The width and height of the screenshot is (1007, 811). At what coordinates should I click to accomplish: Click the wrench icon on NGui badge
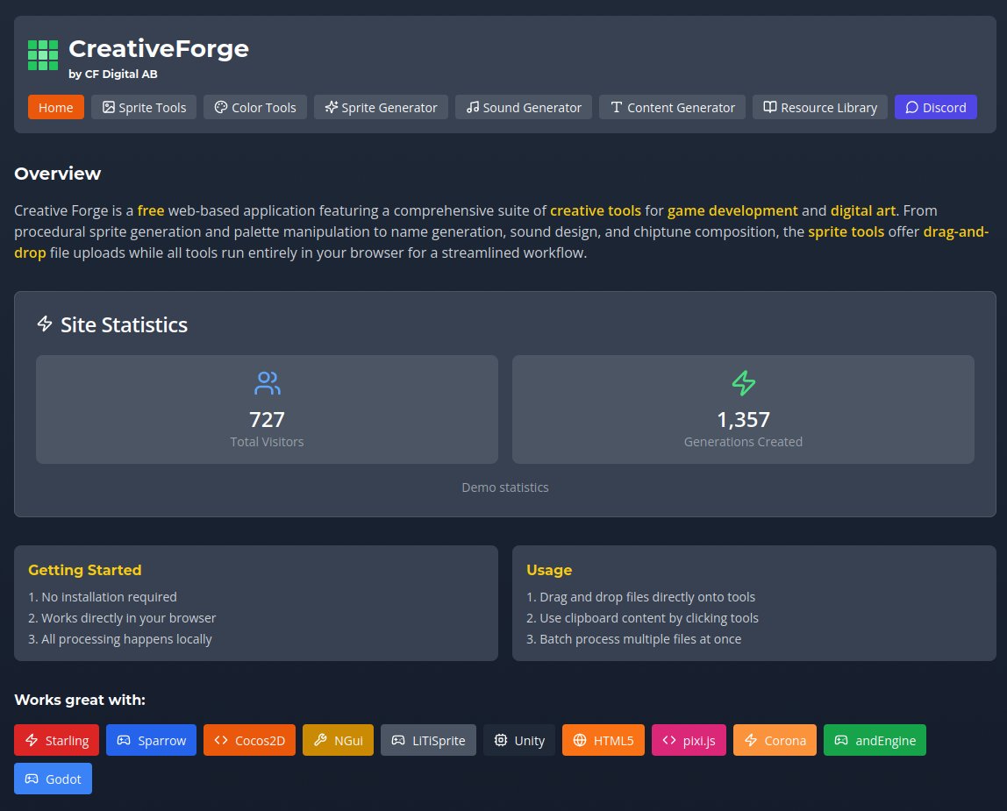tap(320, 740)
